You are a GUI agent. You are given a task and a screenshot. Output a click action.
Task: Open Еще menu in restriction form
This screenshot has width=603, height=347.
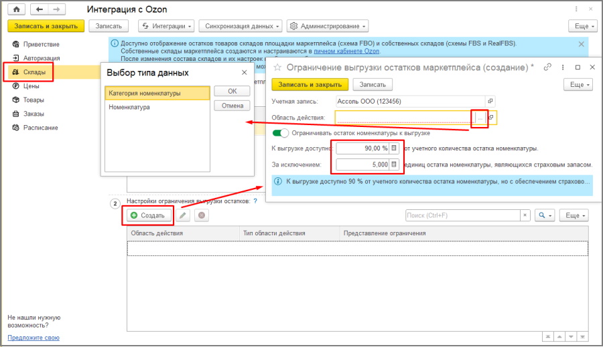click(x=578, y=84)
